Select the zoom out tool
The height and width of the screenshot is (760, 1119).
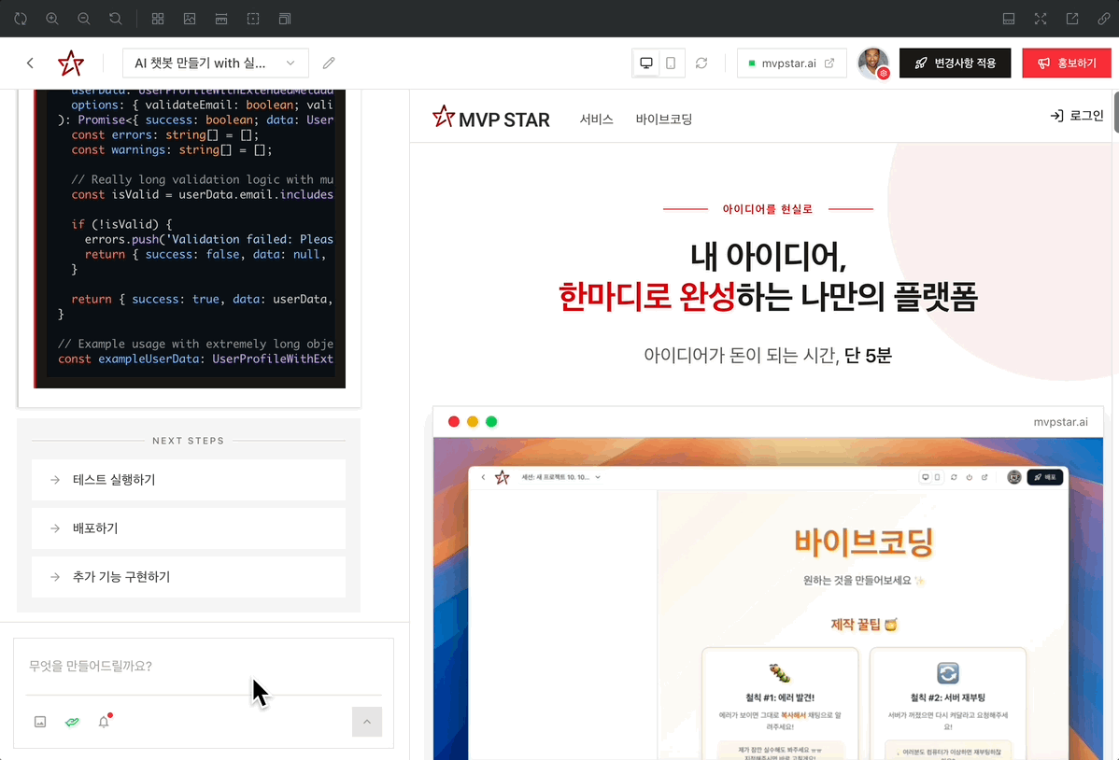click(84, 18)
